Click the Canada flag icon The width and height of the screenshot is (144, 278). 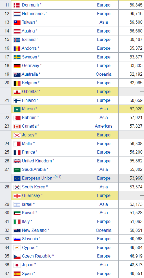(x=17, y=127)
